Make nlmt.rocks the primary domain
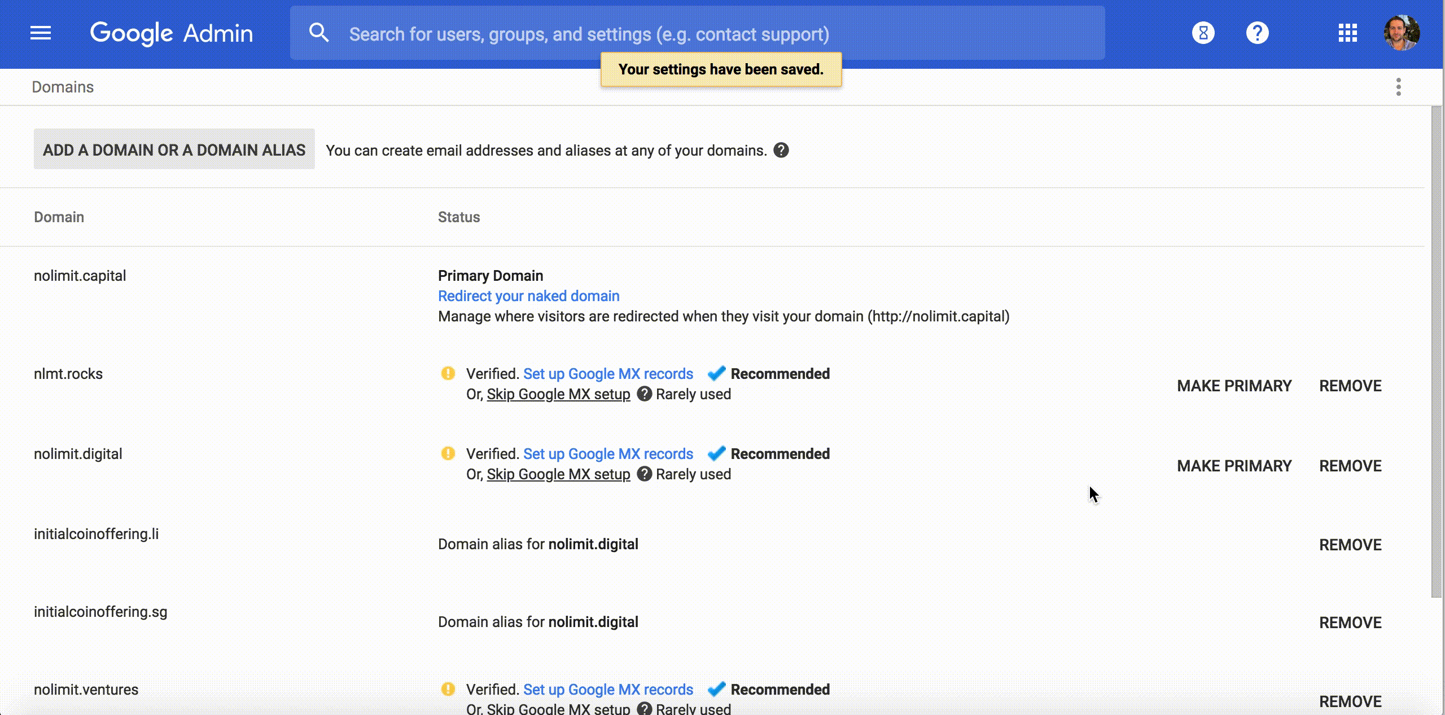Screen dimensions: 1445x715 (x=1234, y=386)
